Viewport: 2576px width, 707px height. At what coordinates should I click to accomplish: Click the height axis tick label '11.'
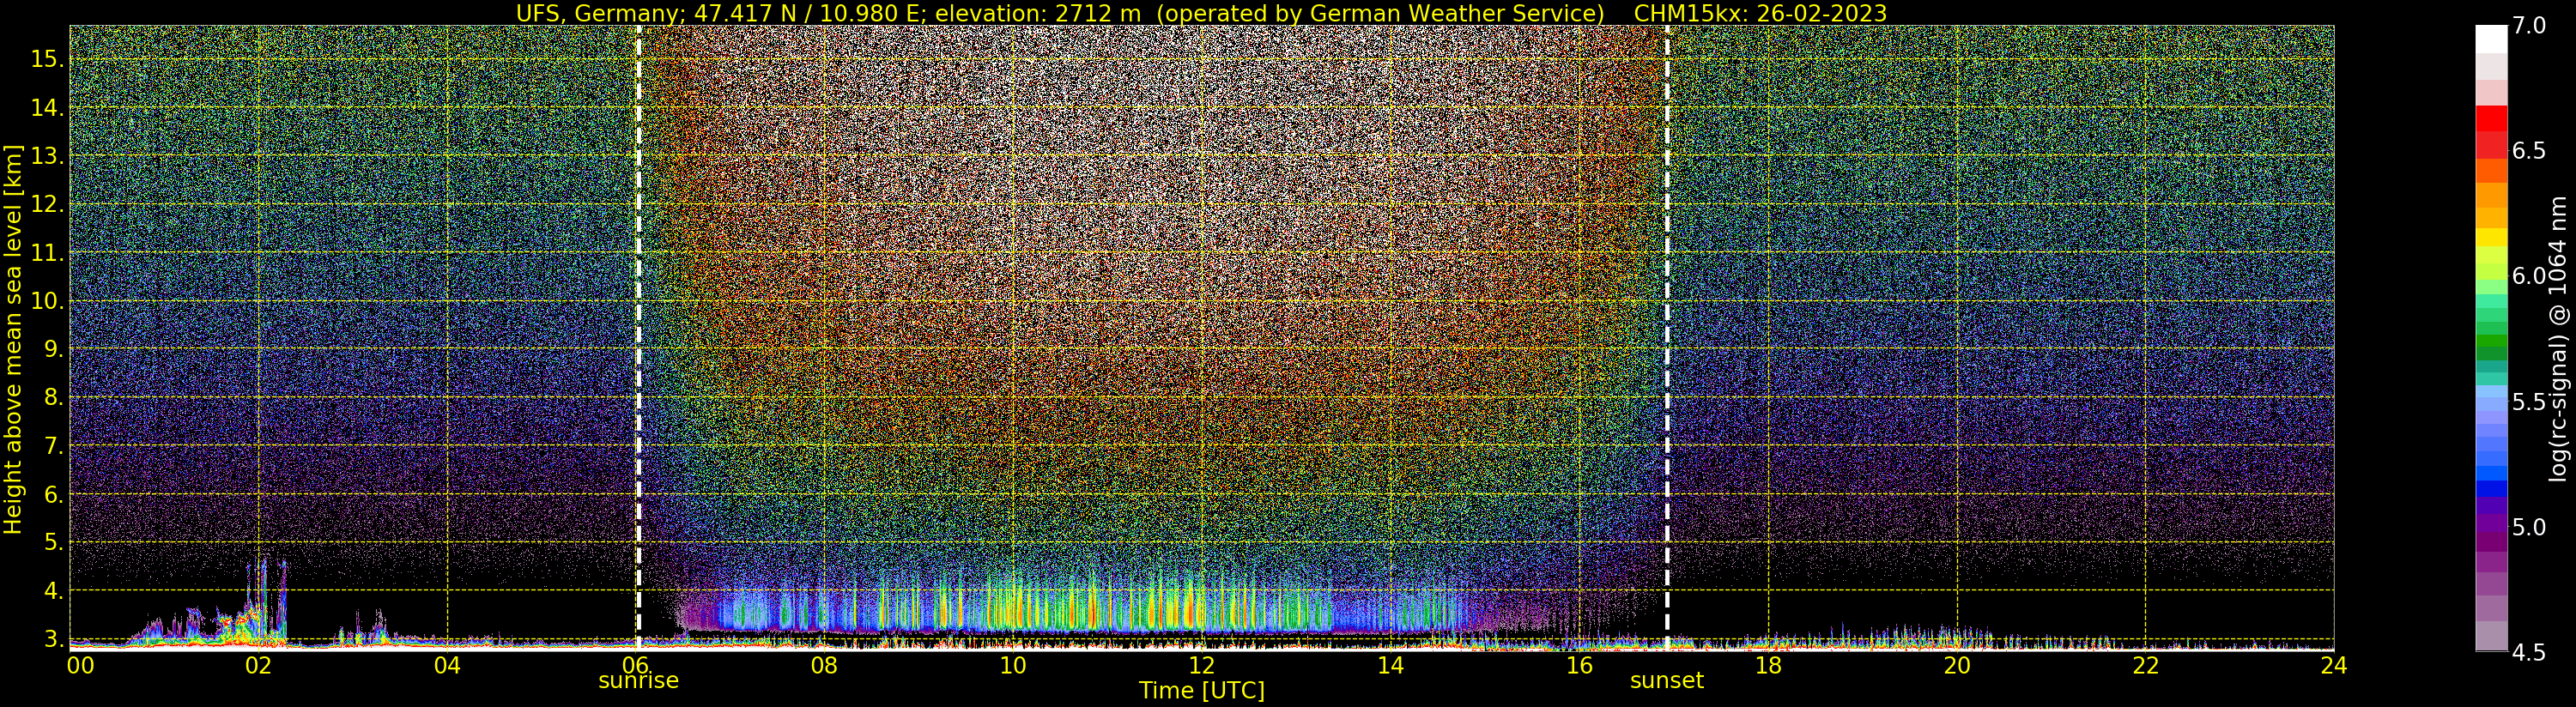[x=47, y=253]
